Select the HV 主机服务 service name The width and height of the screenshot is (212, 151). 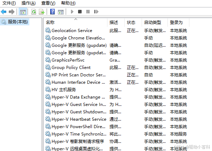click(64, 90)
